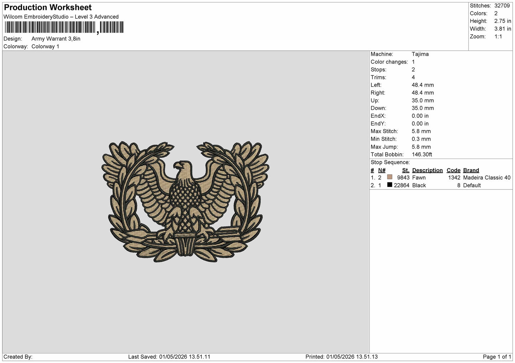Viewport: 515px width, 363px height.
Task: Click the brand 'Default' in Black row
Action: tap(472, 186)
